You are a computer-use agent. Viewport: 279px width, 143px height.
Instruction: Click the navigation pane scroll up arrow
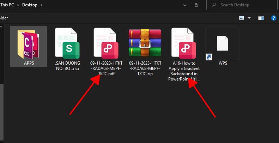[x=1, y=27]
